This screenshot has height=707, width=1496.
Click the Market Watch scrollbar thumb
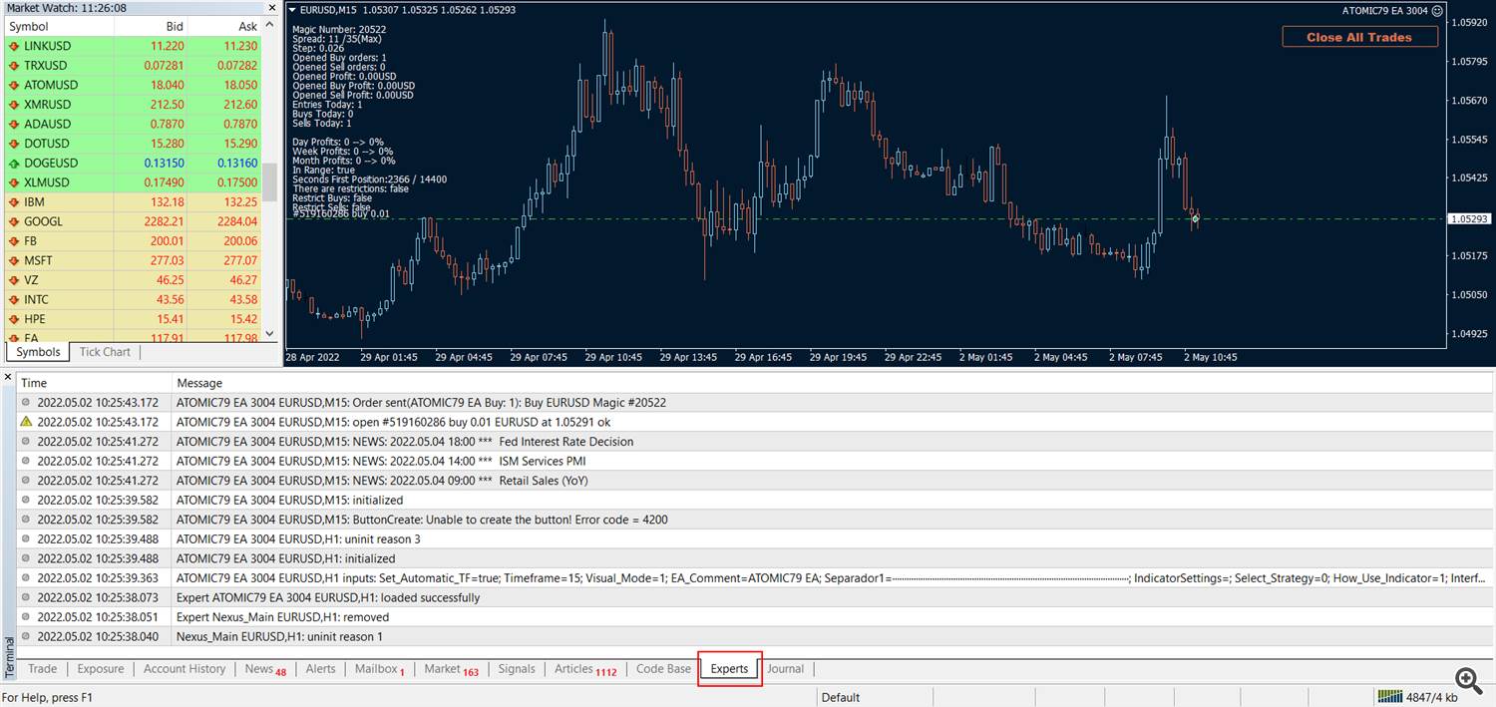tap(269, 181)
